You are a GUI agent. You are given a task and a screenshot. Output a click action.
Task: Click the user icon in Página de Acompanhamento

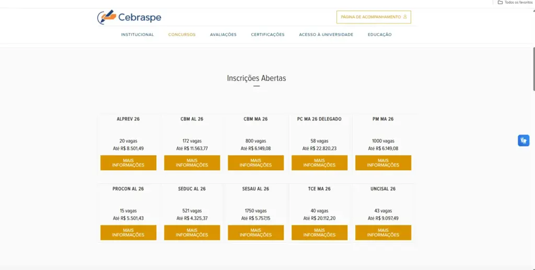pyautogui.click(x=405, y=17)
